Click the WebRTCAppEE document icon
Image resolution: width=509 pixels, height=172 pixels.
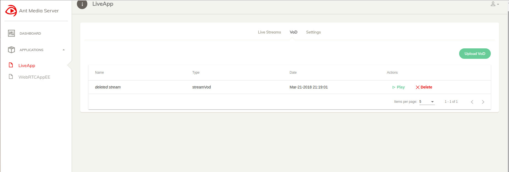[11, 77]
